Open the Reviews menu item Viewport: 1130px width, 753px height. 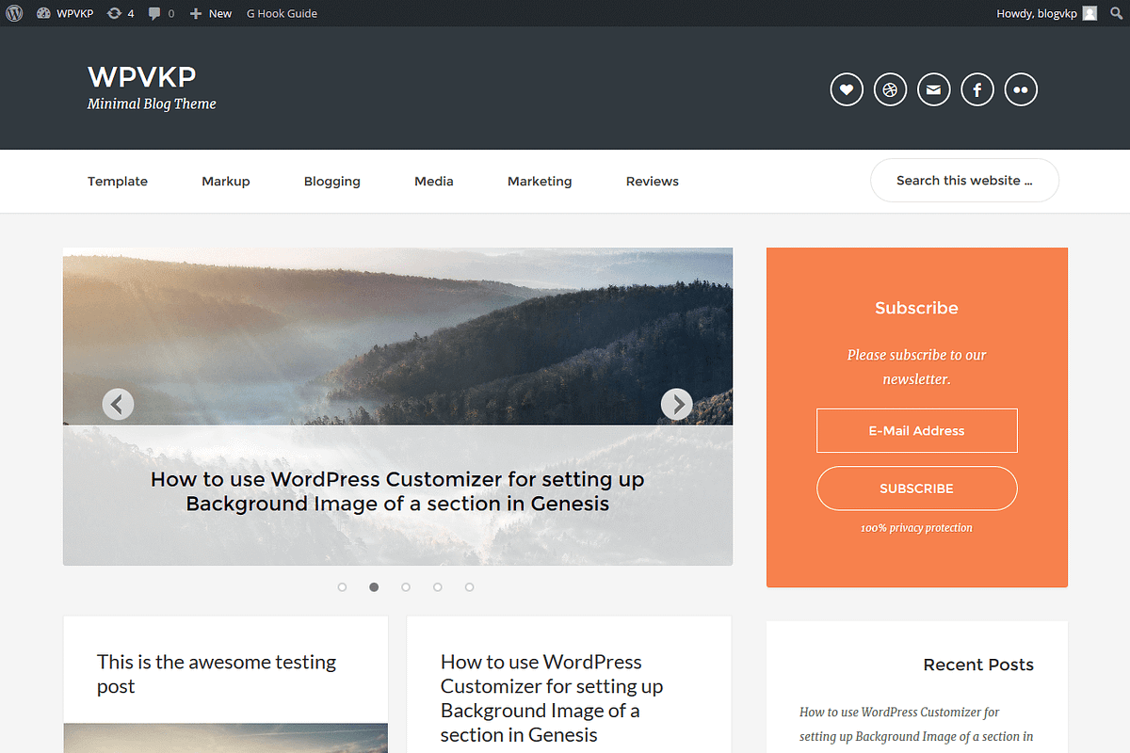653,181
